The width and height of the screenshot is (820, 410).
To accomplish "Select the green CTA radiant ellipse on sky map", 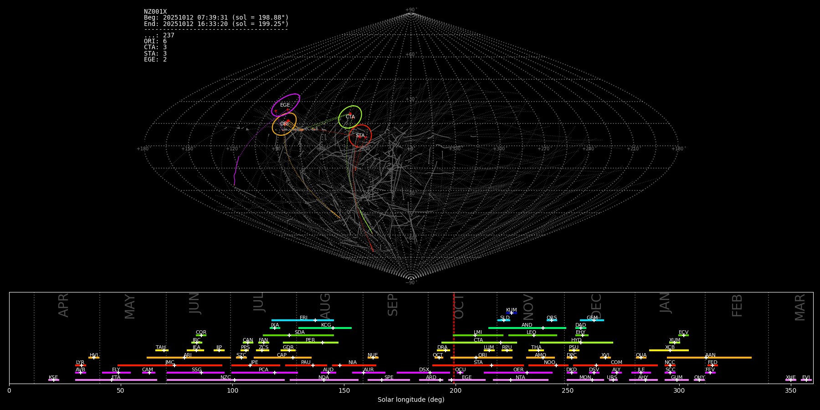I will pos(350,117).
